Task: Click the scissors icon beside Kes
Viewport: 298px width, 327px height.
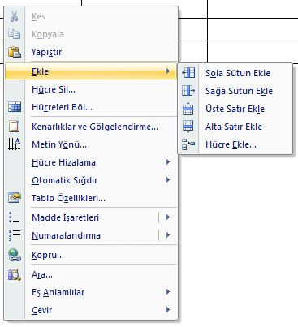Action: coord(15,16)
